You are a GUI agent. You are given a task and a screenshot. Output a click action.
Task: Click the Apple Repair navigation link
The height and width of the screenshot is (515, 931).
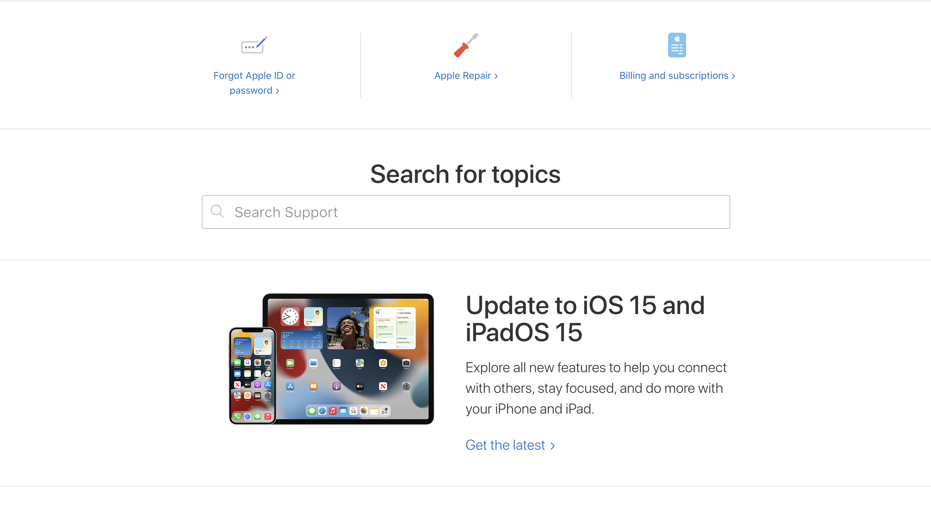(466, 76)
